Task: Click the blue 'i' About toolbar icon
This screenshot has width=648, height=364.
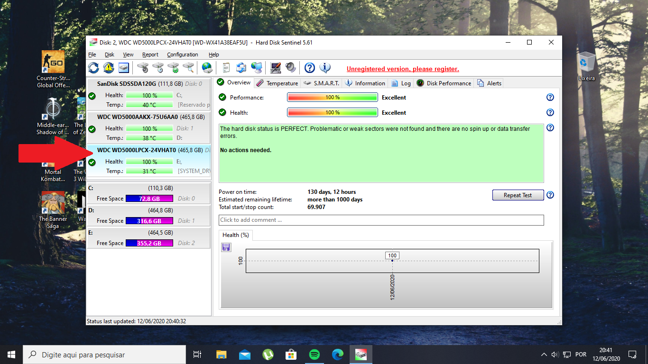Action: click(325, 68)
